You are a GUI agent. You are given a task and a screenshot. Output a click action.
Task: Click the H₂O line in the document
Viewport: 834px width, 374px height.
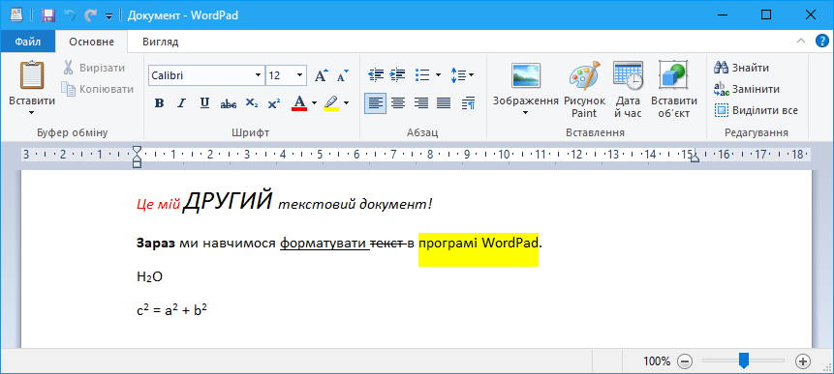click(149, 277)
